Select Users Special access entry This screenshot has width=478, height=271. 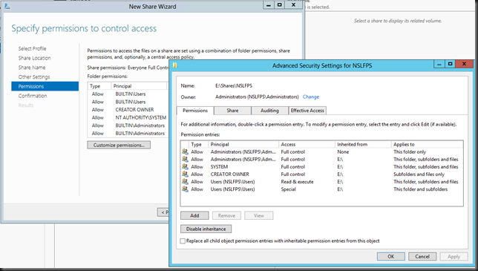pos(321,189)
